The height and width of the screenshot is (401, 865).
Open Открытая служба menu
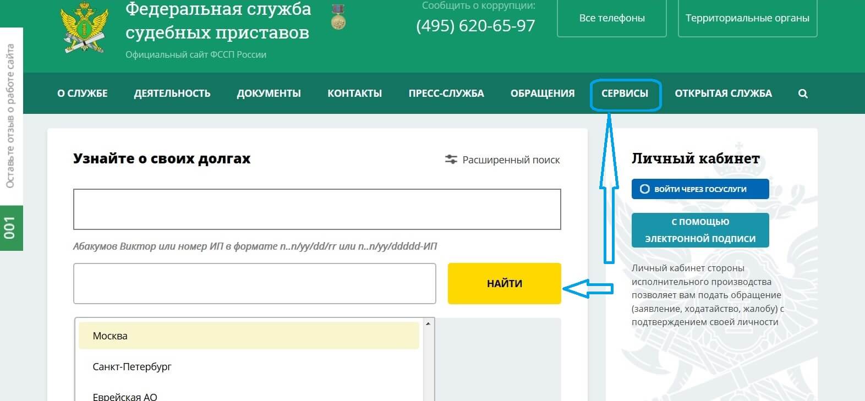(723, 94)
